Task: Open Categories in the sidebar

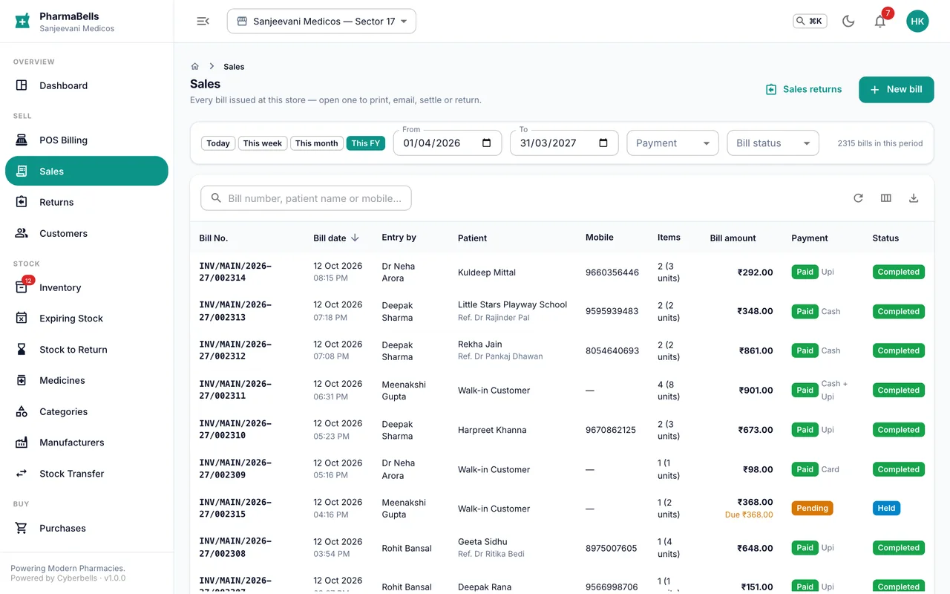Action: pos(87,411)
